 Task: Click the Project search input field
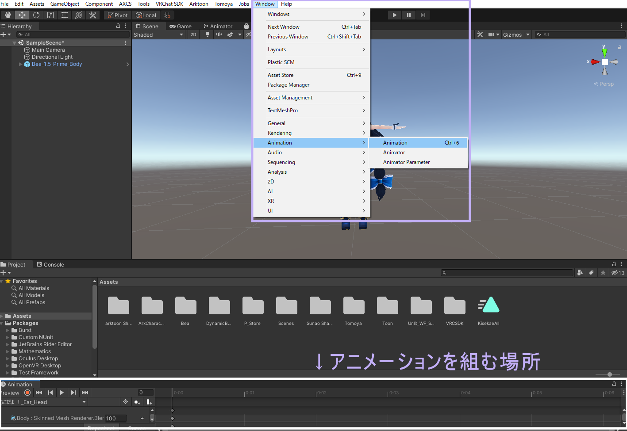point(507,273)
